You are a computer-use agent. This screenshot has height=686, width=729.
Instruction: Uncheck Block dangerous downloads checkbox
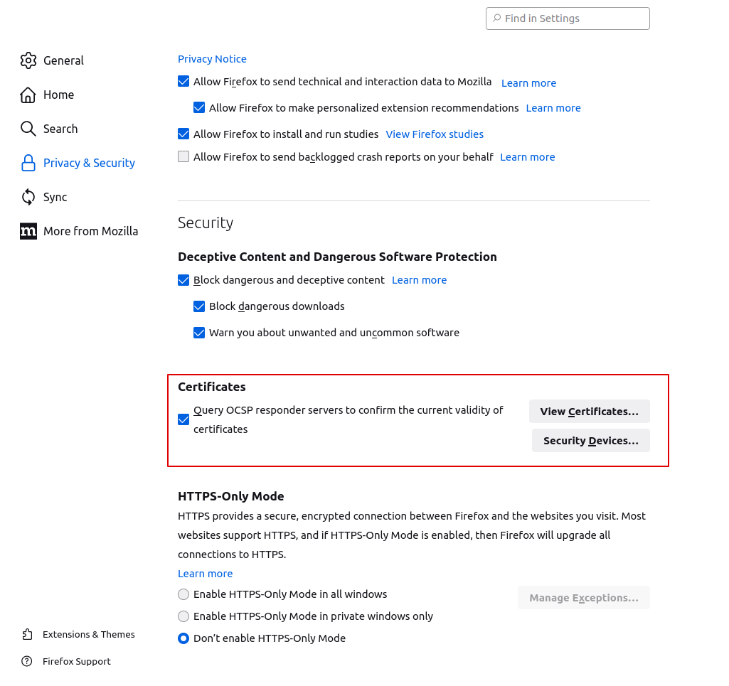click(x=199, y=306)
